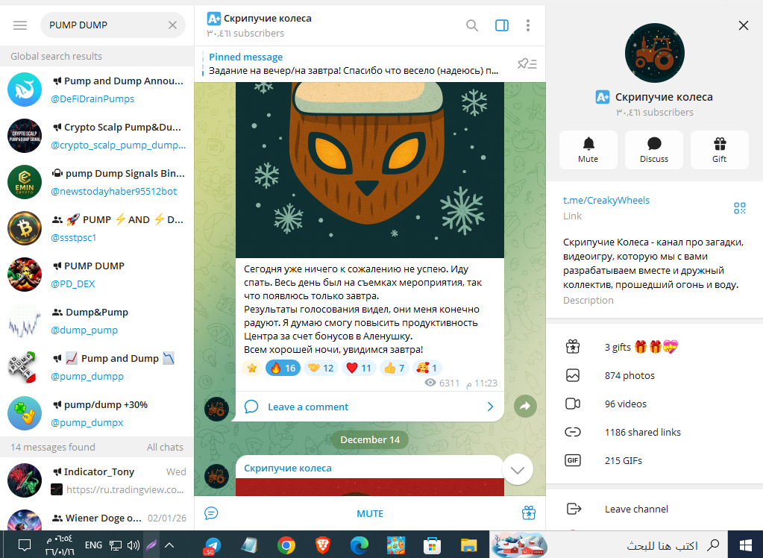Open the channel avatar in info panel
This screenshot has height=558, width=763.
tap(655, 53)
